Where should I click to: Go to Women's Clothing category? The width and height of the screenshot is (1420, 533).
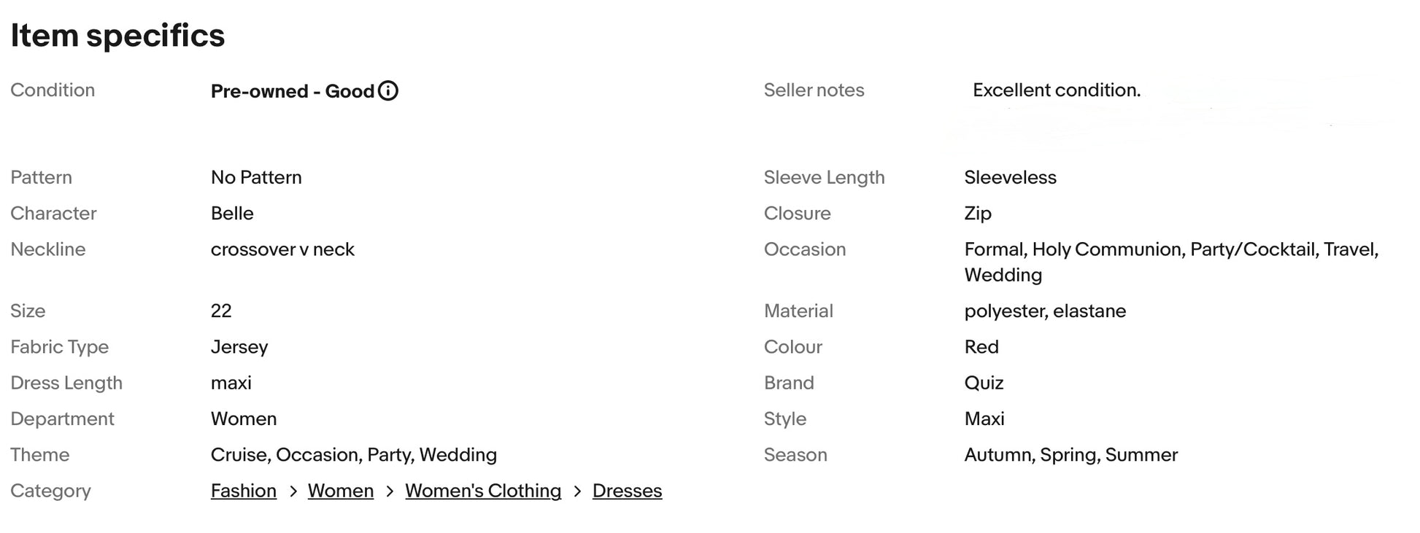(x=483, y=491)
